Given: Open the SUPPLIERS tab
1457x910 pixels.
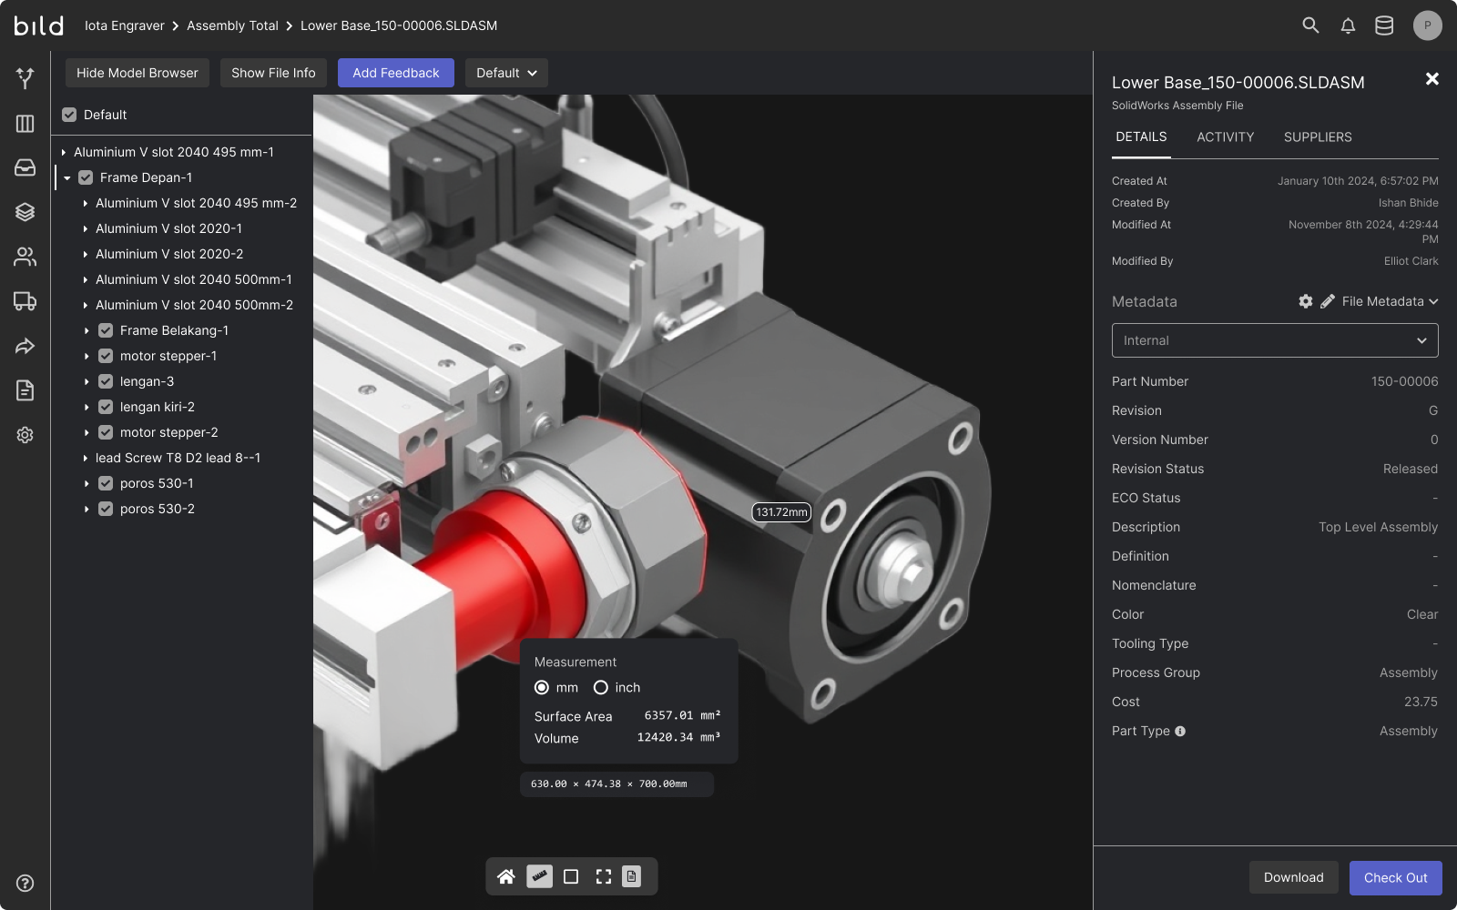Looking at the screenshot, I should 1317,137.
